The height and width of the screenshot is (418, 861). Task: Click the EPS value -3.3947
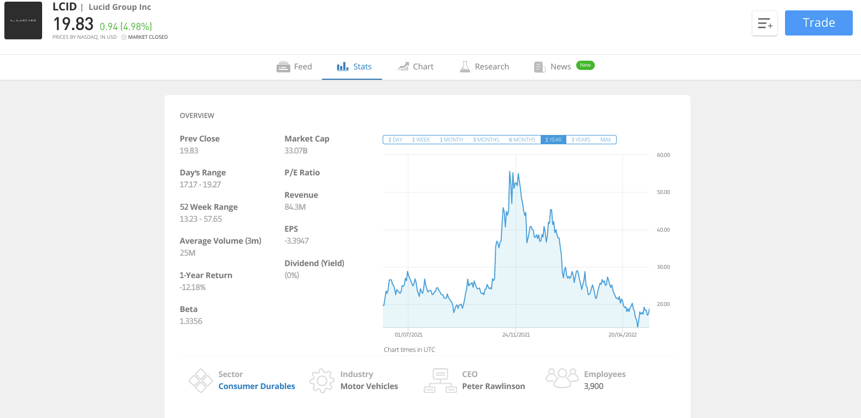(297, 241)
